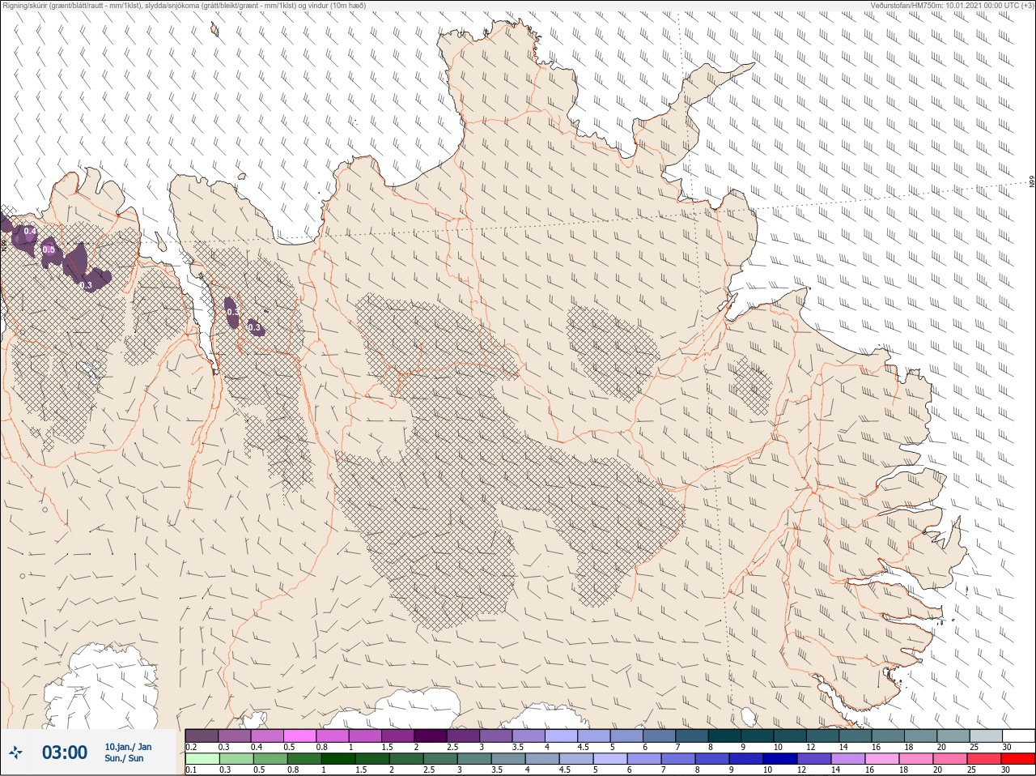
Task: Click the Veðurstofan/HM750m model run header text
Action: (x=951, y=5)
